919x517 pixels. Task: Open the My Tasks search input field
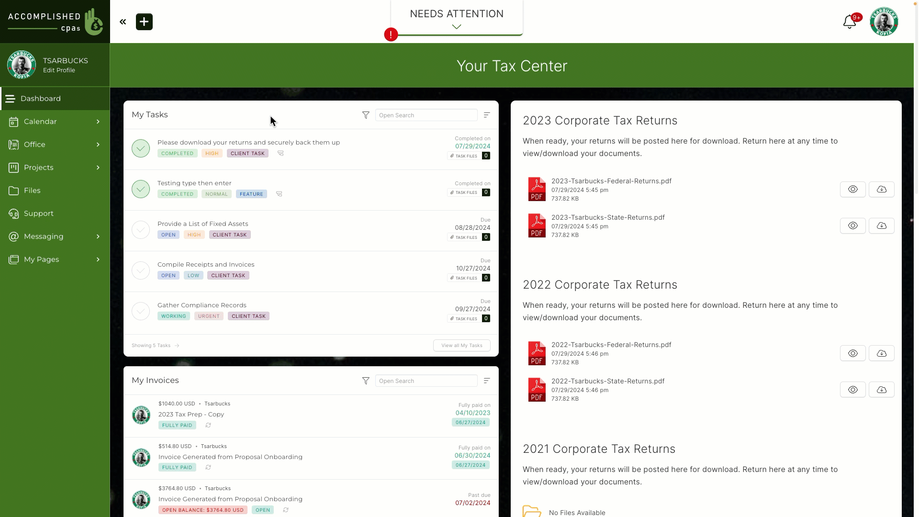tap(426, 115)
